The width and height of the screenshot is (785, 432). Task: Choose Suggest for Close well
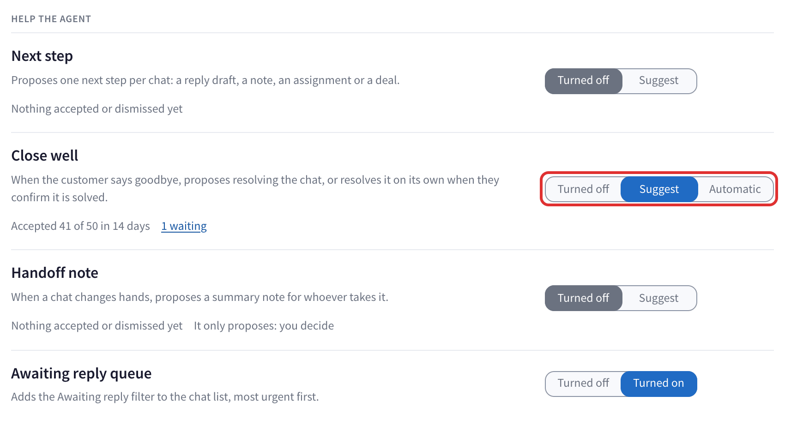click(659, 190)
